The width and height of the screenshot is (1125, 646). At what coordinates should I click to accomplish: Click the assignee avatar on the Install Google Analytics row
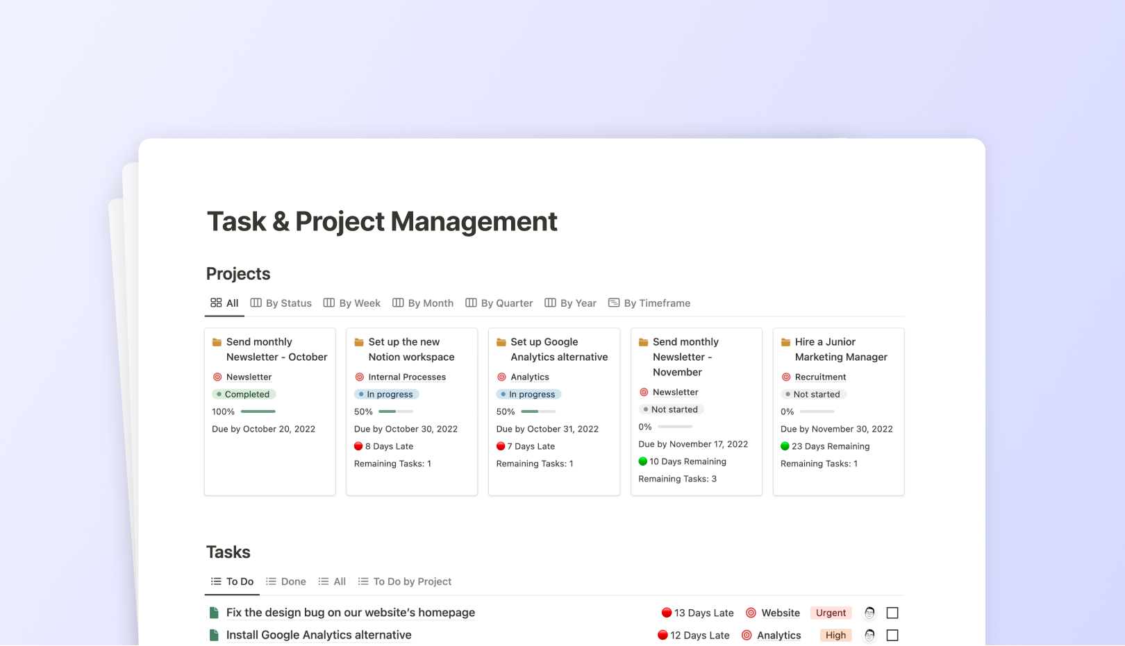[x=869, y=635]
